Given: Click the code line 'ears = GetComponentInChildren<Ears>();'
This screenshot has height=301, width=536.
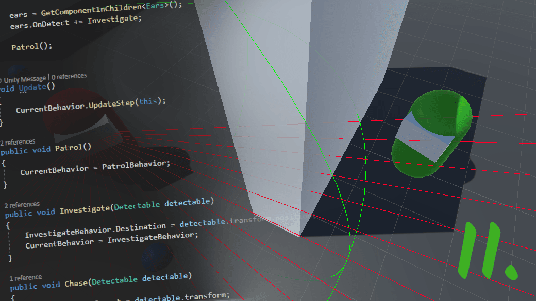Looking at the screenshot, I should [x=96, y=10].
